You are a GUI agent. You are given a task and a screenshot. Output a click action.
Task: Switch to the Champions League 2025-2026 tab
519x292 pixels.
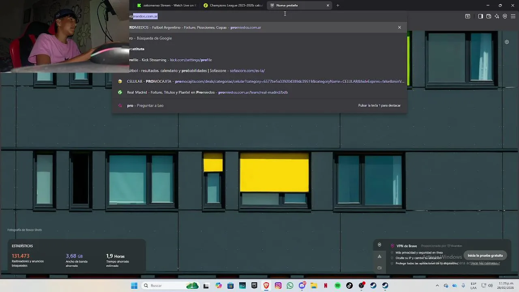[233, 5]
